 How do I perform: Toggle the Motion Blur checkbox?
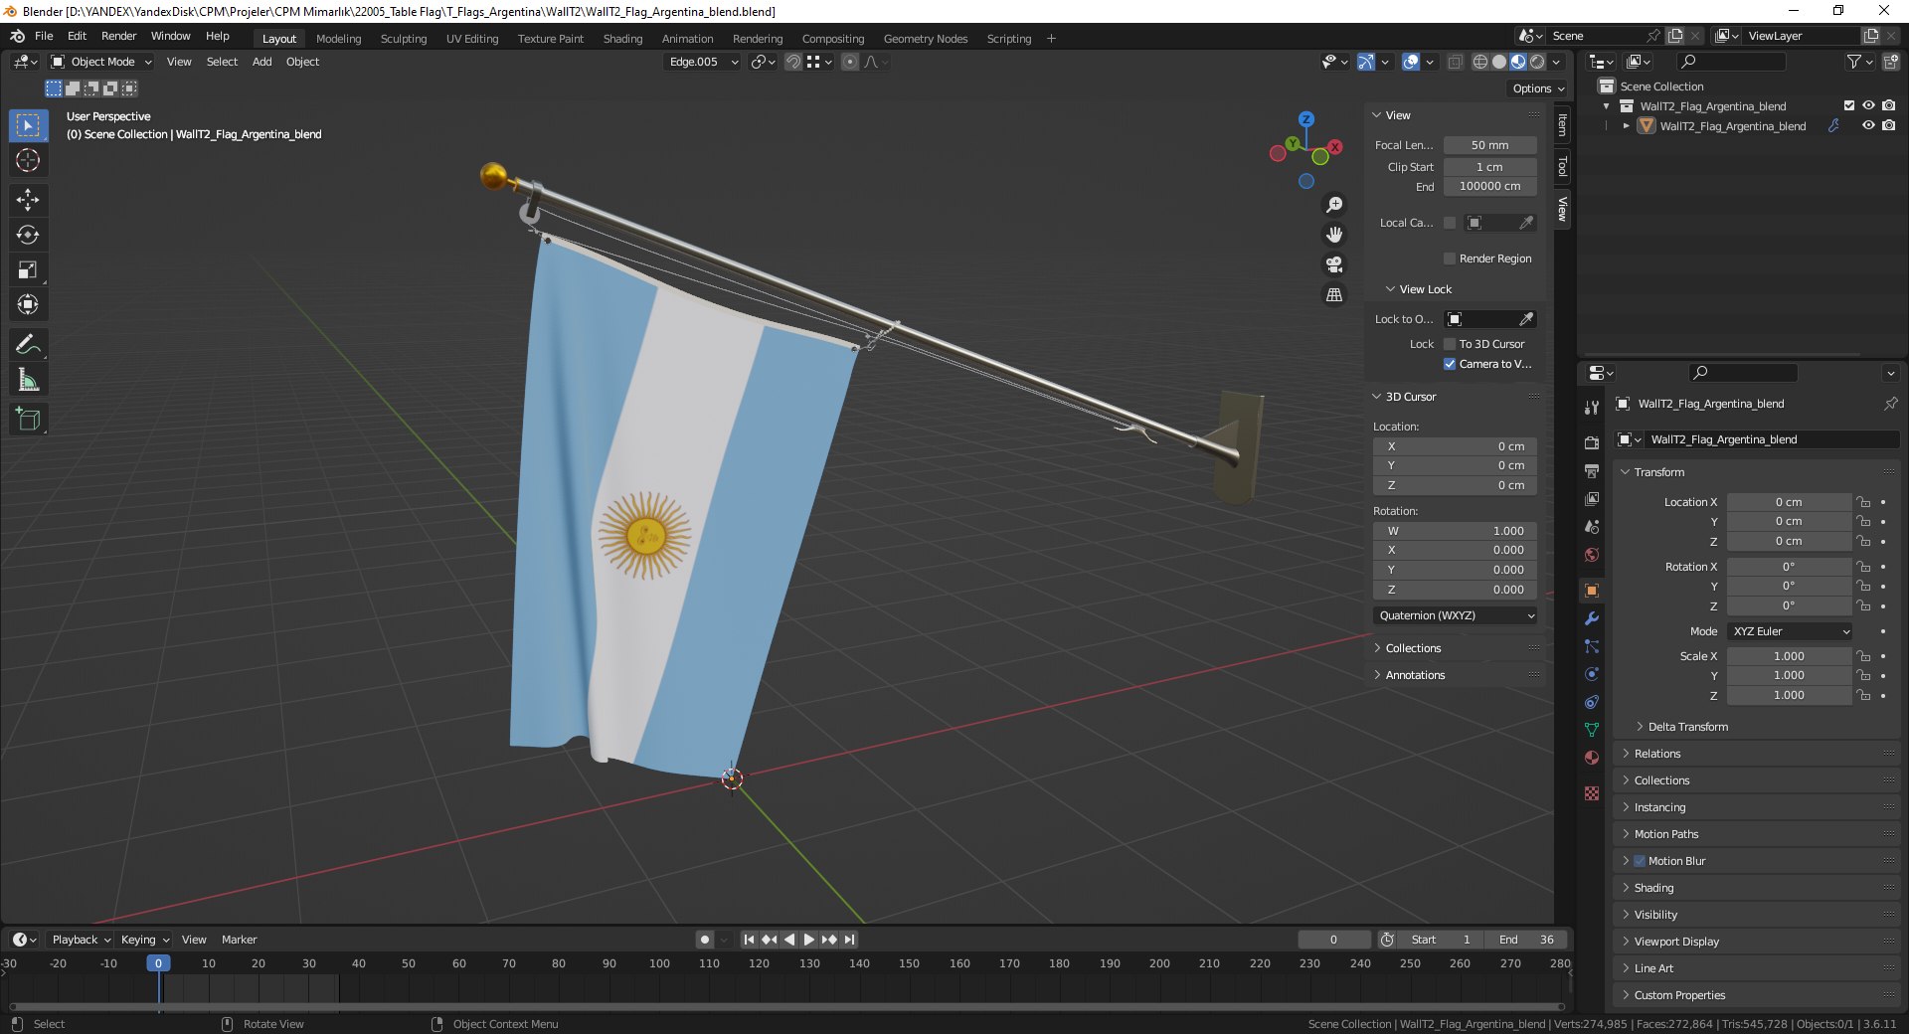tap(1640, 861)
